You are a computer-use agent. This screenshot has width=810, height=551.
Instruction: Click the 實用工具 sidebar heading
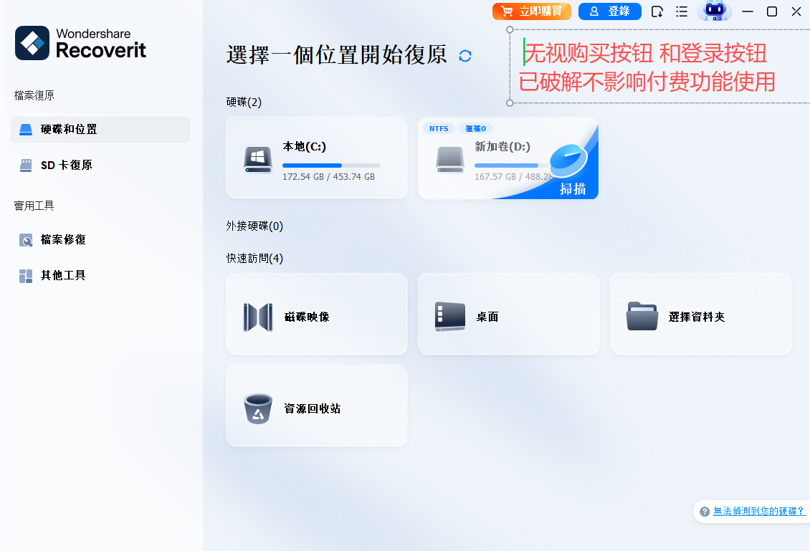(x=34, y=206)
